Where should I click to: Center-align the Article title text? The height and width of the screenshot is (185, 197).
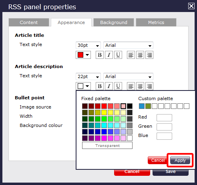click(140, 55)
